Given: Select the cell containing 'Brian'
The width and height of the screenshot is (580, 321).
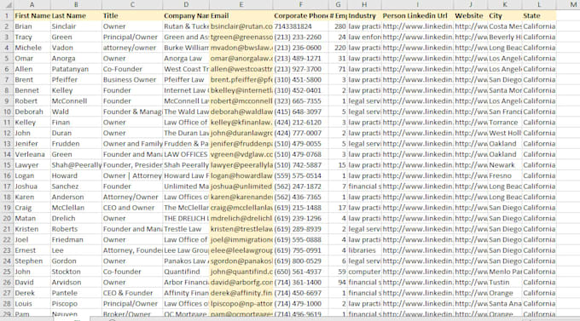Looking at the screenshot, I should (x=32, y=26).
